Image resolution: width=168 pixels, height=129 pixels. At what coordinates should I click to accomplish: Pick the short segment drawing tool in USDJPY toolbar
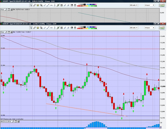pyautogui.click(x=45, y=5)
